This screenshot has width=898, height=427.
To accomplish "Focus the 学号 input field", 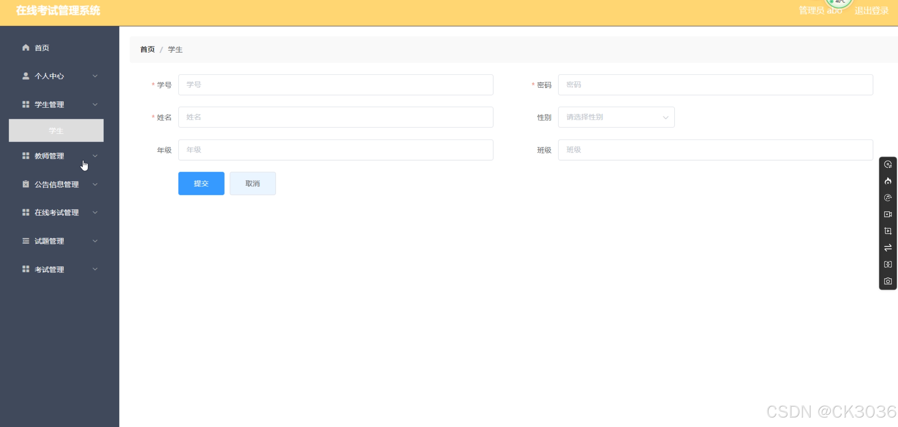I will (x=335, y=85).
